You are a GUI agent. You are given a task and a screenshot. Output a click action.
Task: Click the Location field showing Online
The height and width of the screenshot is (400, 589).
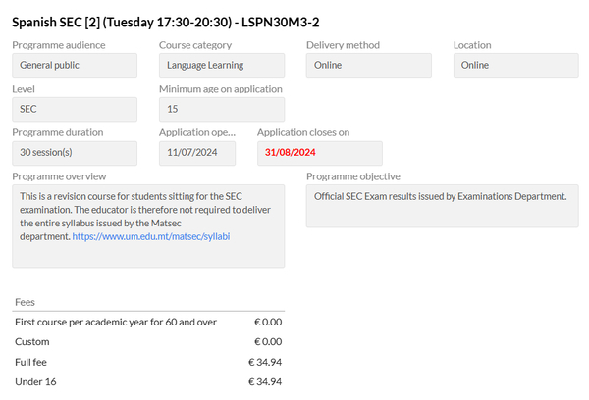pyautogui.click(x=515, y=66)
